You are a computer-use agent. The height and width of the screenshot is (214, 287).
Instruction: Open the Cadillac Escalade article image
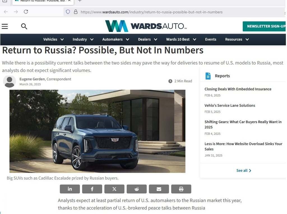click(97, 131)
